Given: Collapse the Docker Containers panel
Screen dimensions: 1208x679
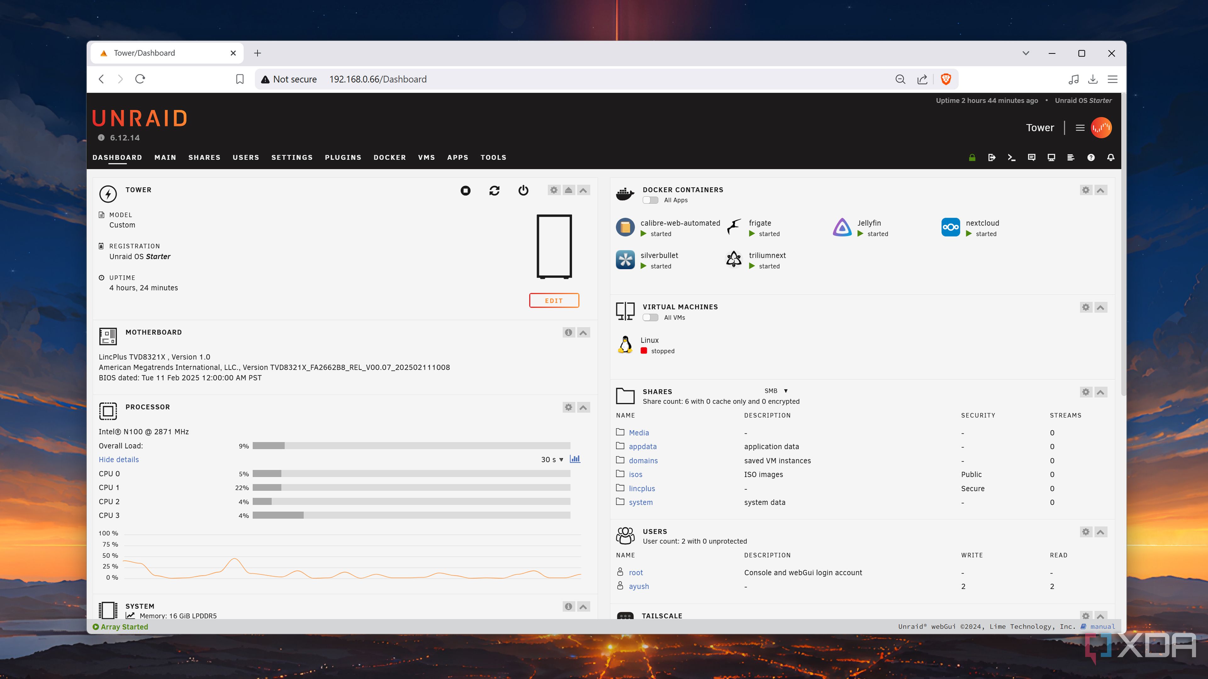Looking at the screenshot, I should 1101,190.
